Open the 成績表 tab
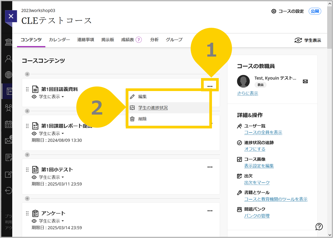 [128, 40]
